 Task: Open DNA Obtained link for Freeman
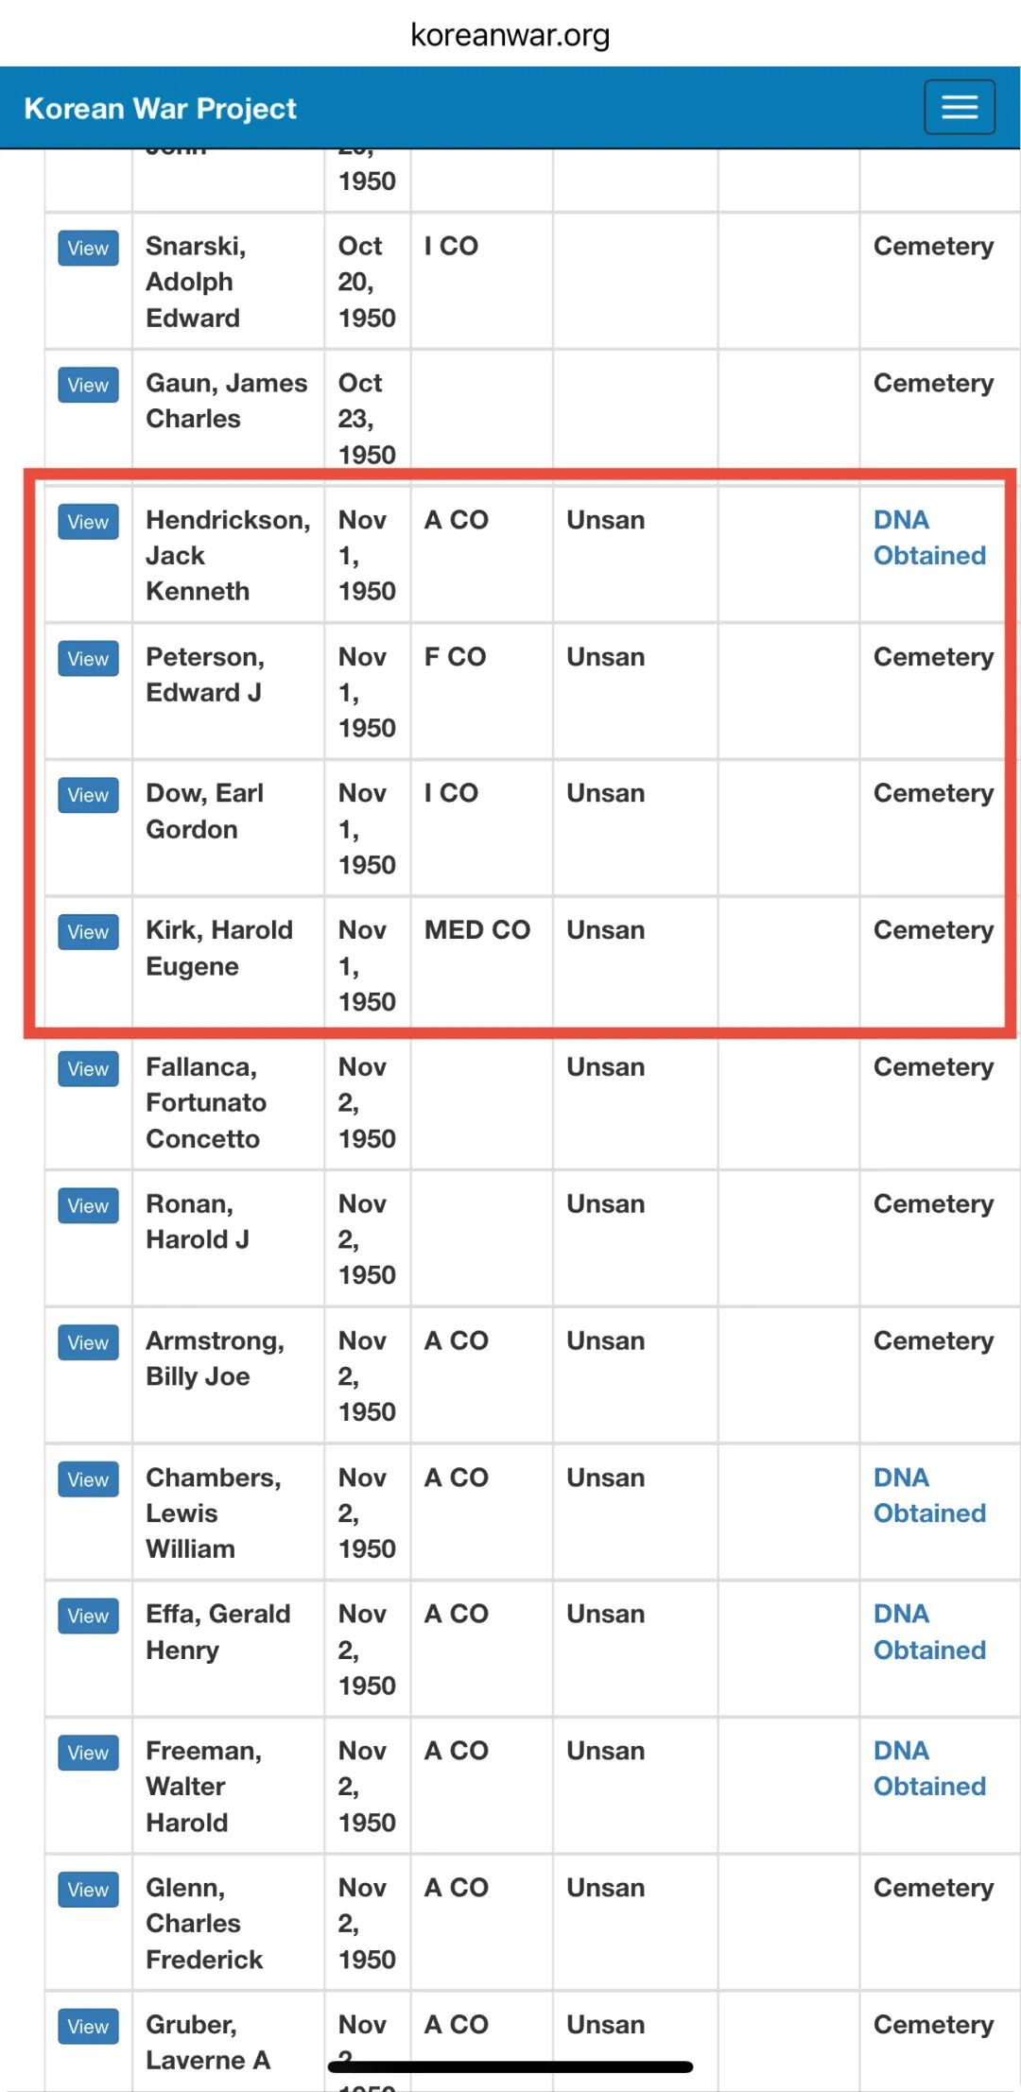tap(928, 1769)
